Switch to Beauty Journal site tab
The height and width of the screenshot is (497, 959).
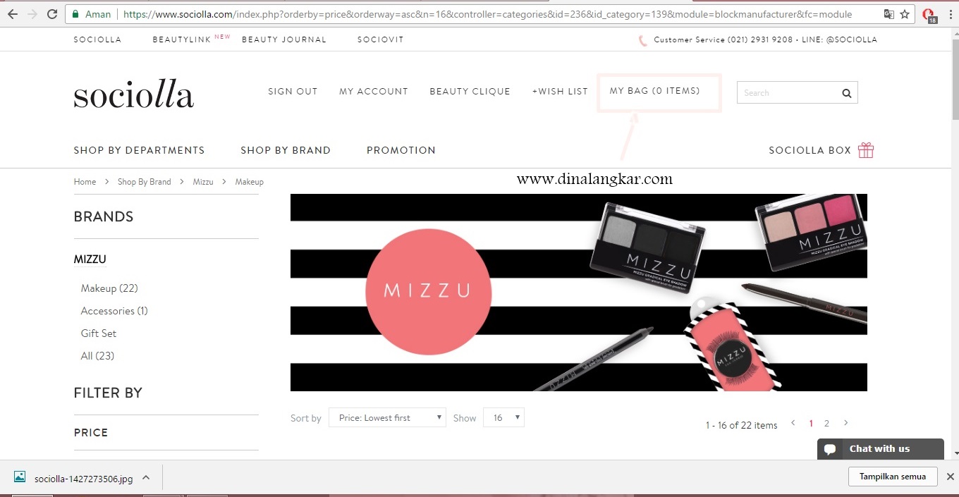pyautogui.click(x=284, y=39)
